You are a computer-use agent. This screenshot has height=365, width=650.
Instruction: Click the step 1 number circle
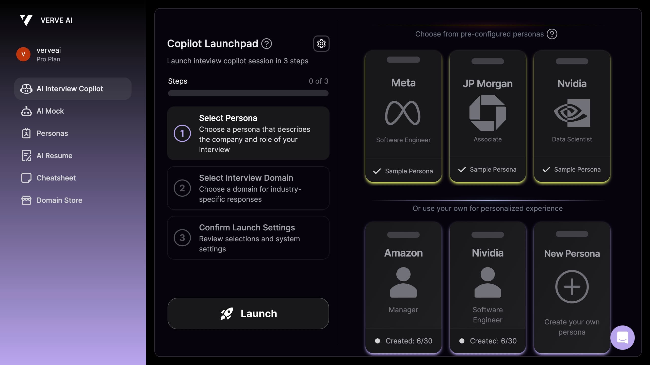click(x=182, y=133)
